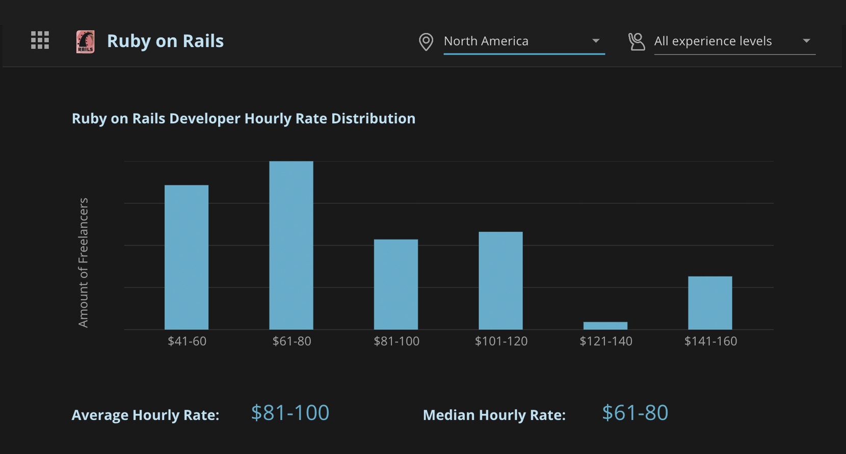Click the Hourly Rate Distribution chart heading
Image resolution: width=846 pixels, height=454 pixels.
tap(244, 119)
